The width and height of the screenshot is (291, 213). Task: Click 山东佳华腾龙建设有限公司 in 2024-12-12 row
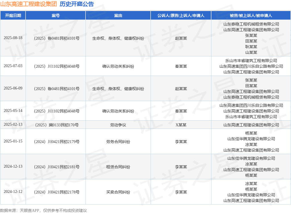coord(251,195)
